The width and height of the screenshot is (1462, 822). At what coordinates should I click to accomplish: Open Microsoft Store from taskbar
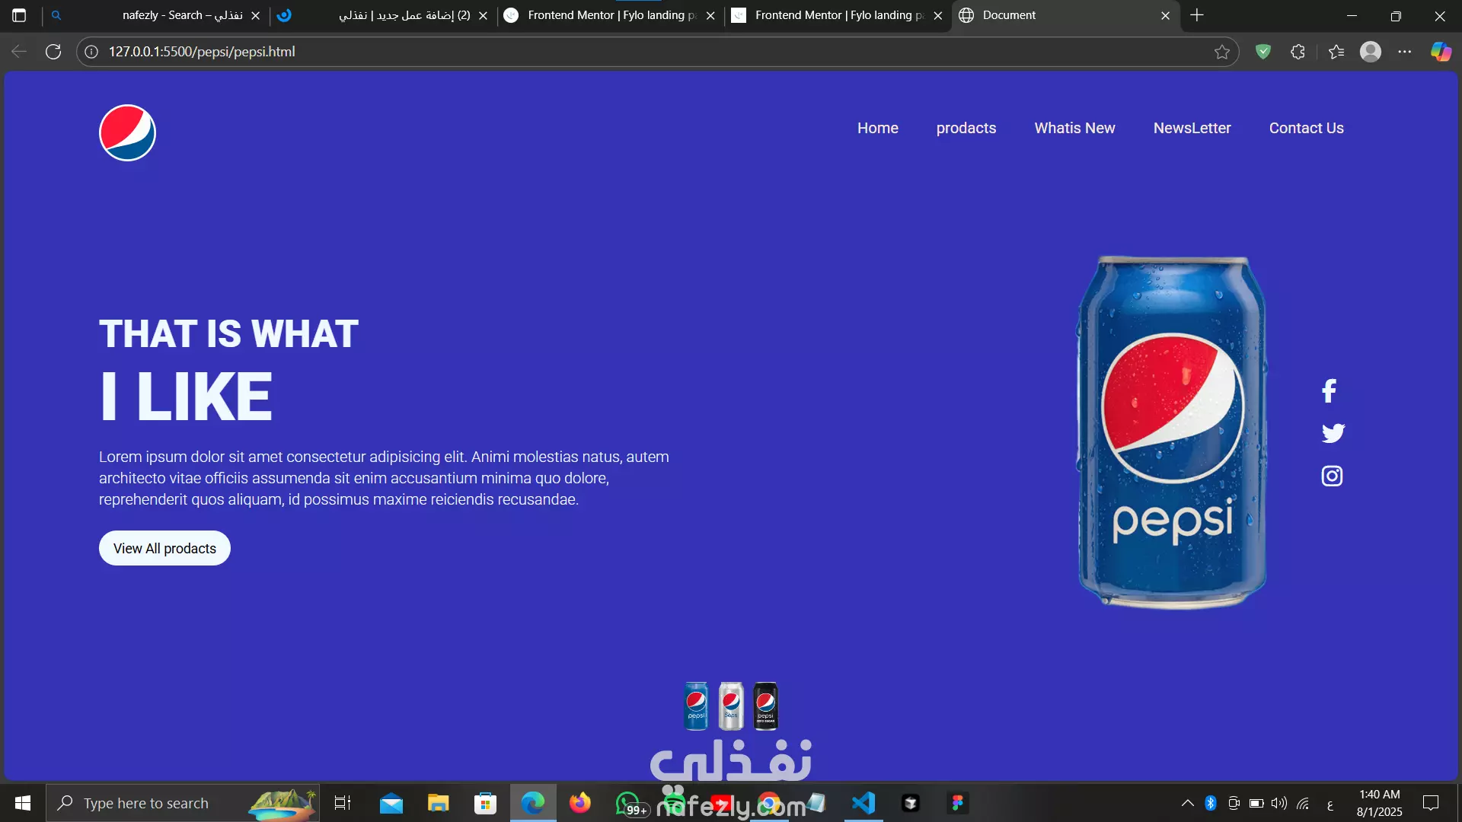pos(485,803)
